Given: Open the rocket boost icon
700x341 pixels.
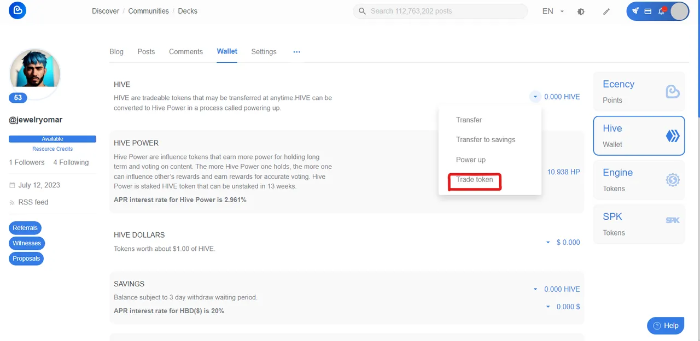Looking at the screenshot, I should (x=635, y=11).
